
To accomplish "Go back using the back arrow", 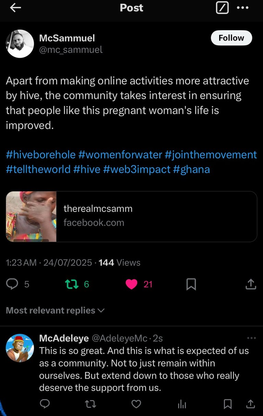I will click(16, 8).
